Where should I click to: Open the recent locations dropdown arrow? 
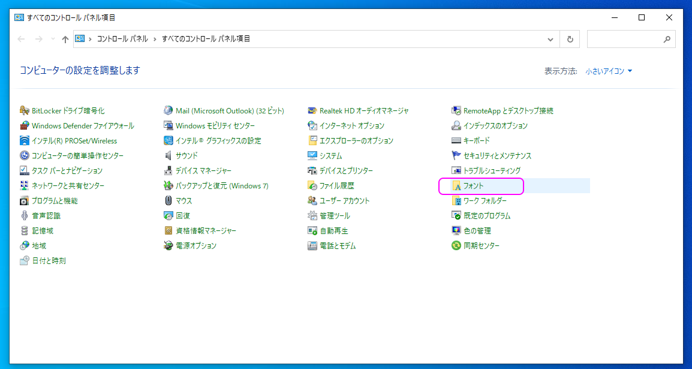[53, 39]
